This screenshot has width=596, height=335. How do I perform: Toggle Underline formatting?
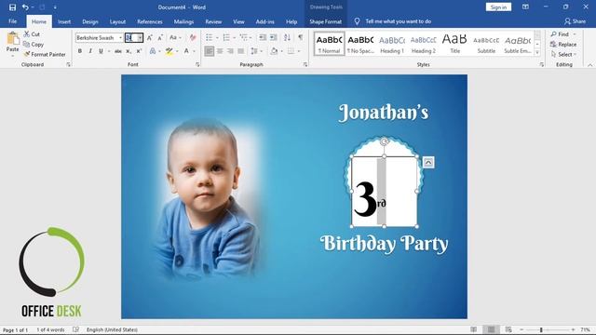click(x=101, y=51)
